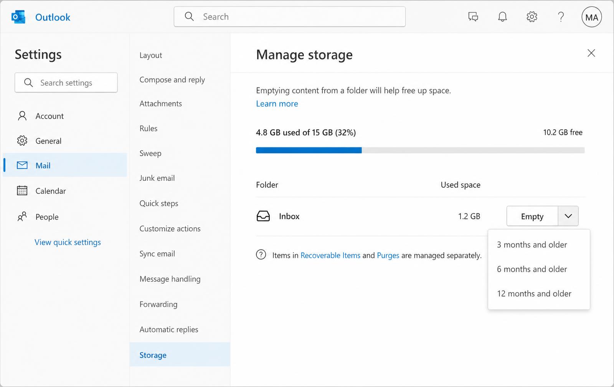Click the magnifier icon in Search settings box
Viewport: 614px width, 387px height.
pyautogui.click(x=28, y=83)
